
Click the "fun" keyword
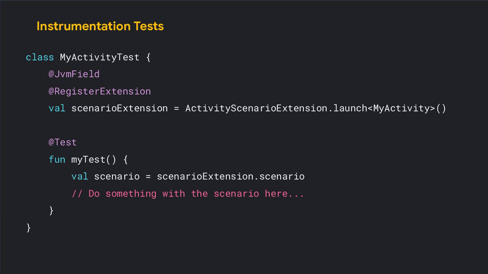[x=57, y=160]
